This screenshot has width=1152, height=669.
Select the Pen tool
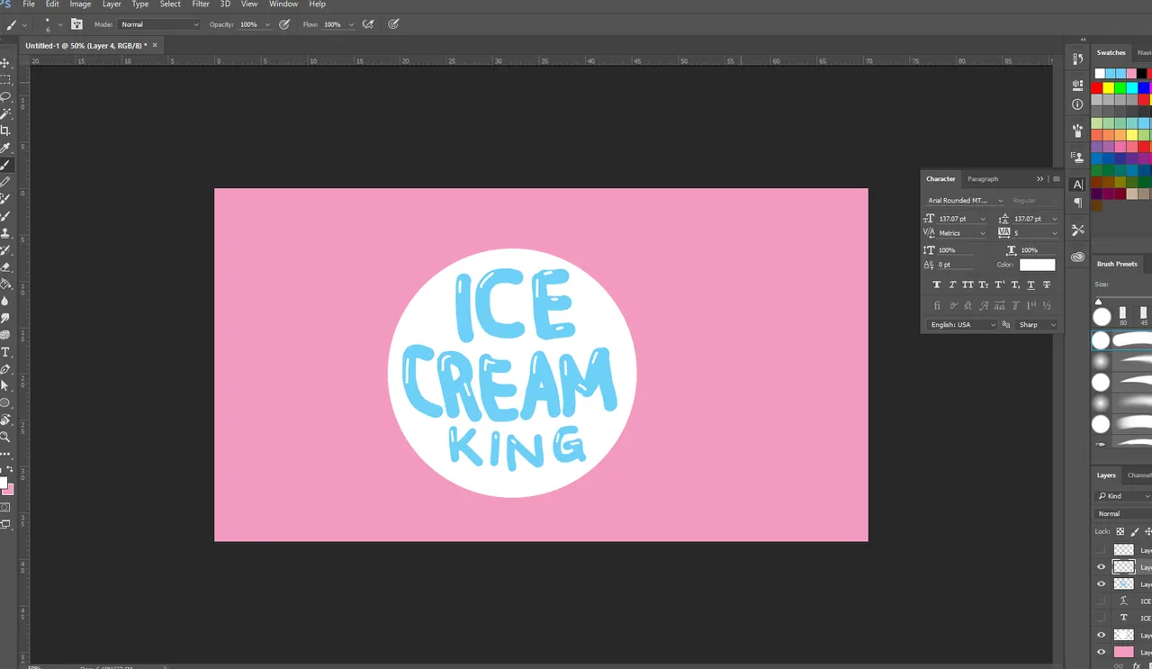coord(5,369)
